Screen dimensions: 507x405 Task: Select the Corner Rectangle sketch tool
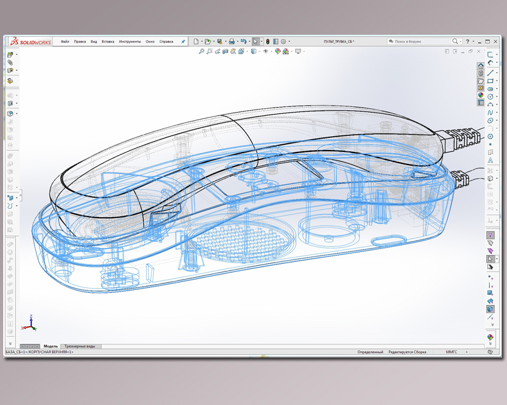[490, 81]
